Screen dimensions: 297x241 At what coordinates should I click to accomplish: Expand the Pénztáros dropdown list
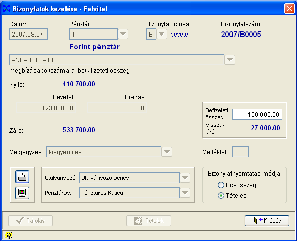pyautogui.click(x=185, y=193)
